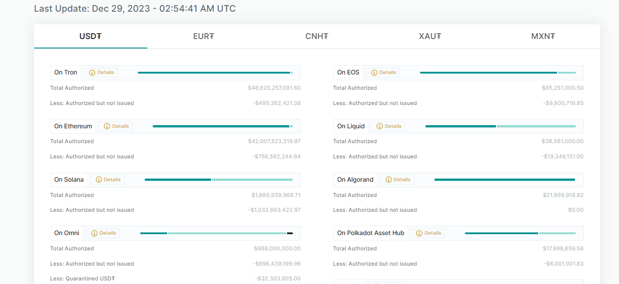Viewport: 619px width, 284px height.
Task: Click the On Tron progress bar
Action: click(215, 73)
